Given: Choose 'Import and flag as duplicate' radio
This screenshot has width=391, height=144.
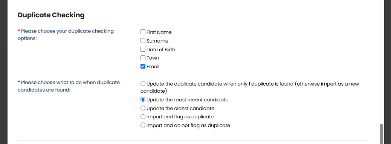Looking at the screenshot, I should click(x=143, y=116).
